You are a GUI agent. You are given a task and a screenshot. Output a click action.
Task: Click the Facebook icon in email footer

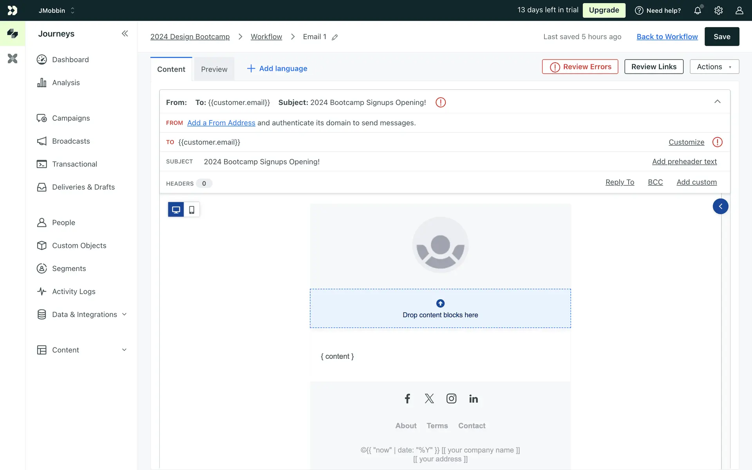pyautogui.click(x=407, y=399)
